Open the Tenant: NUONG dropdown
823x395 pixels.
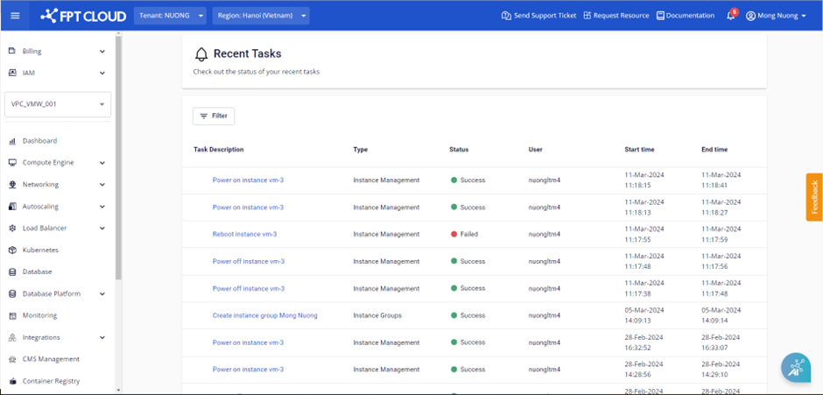(x=171, y=16)
